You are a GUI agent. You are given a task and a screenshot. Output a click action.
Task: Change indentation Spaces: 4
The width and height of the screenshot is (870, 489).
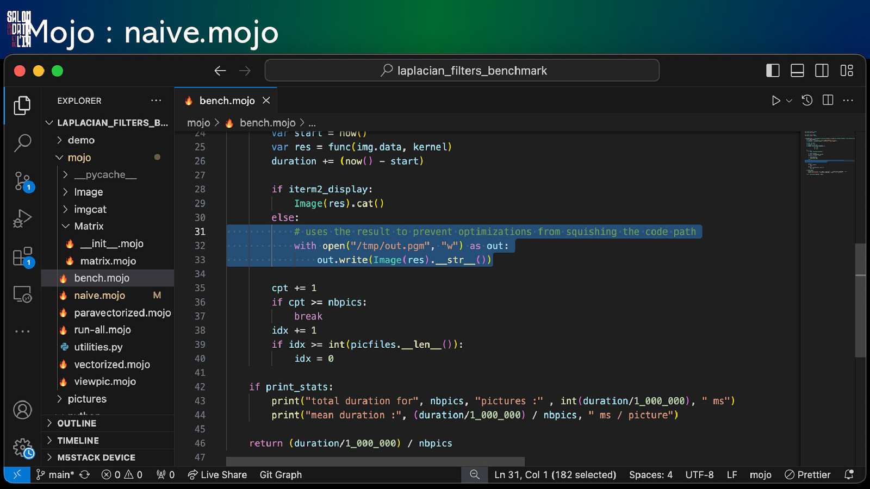(x=651, y=474)
